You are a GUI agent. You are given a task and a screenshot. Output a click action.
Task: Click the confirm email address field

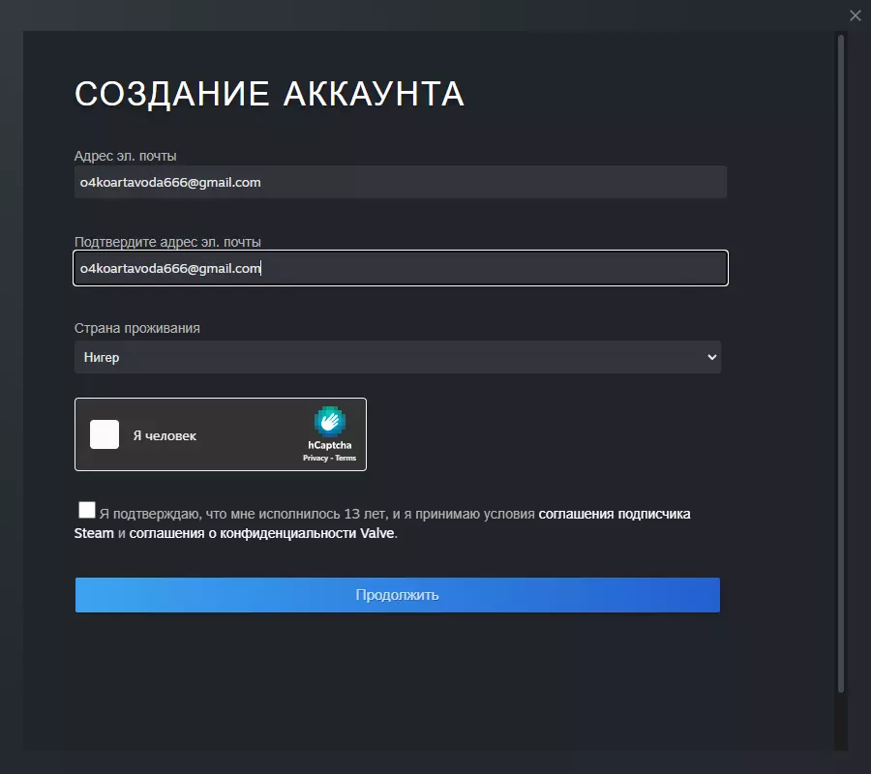pos(400,268)
